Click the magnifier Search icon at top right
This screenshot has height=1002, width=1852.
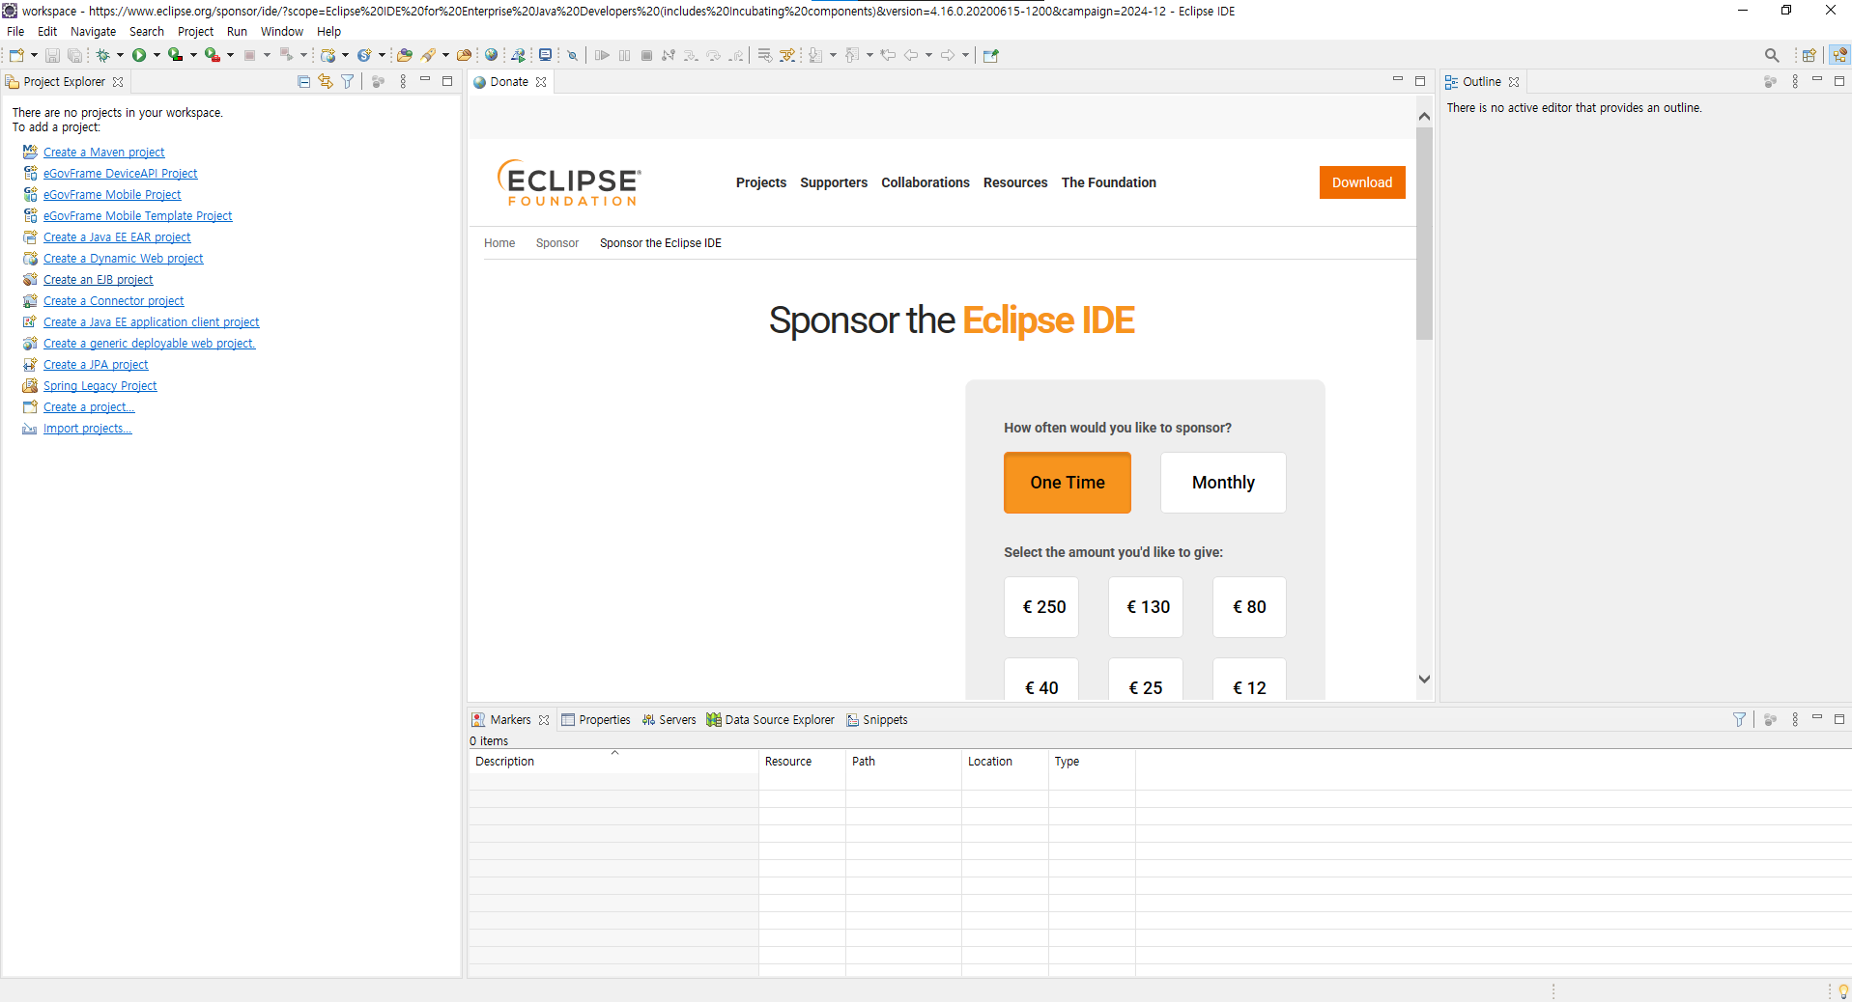tap(1772, 55)
